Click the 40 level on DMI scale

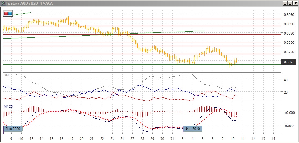pos(286,80)
